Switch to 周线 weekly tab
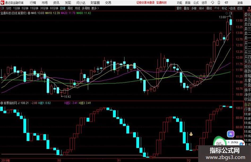 [70, 8]
